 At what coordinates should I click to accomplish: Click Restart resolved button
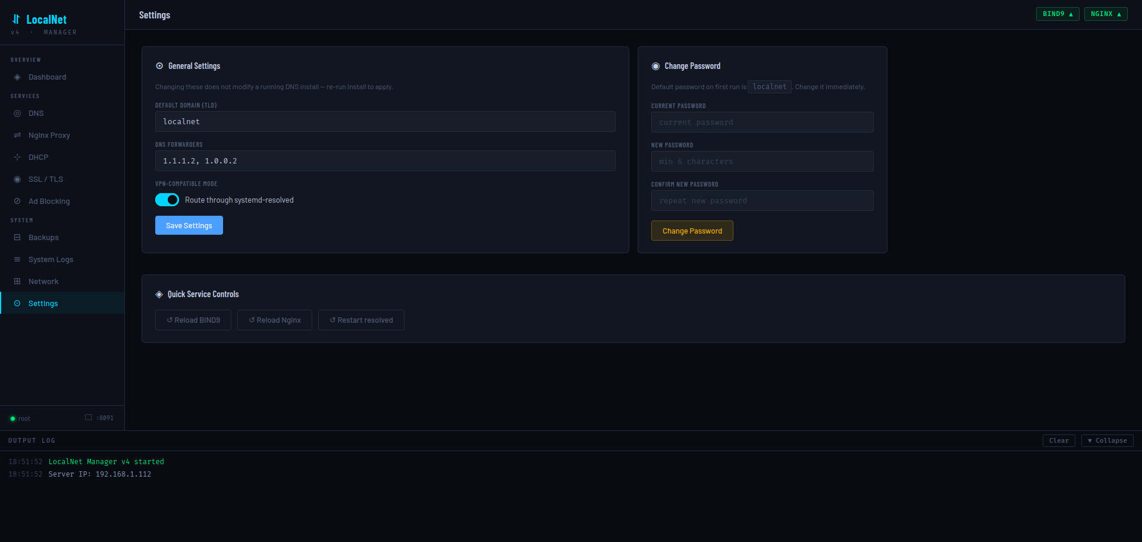[361, 320]
